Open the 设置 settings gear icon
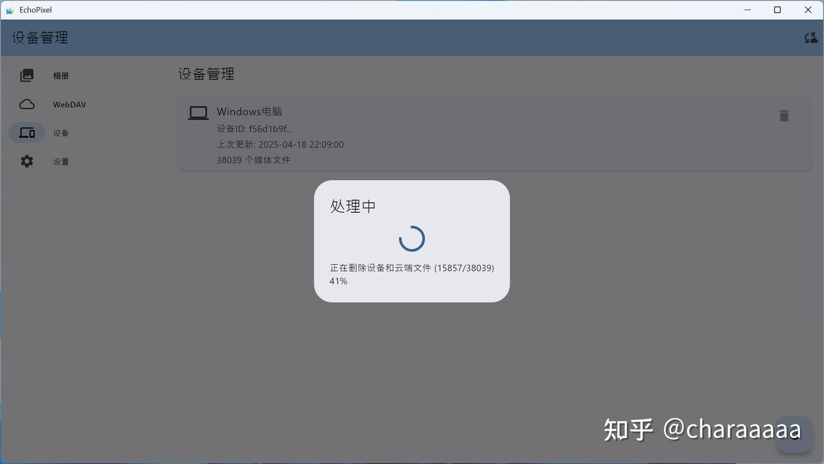Screen dimensions: 824x464 (x=26, y=161)
